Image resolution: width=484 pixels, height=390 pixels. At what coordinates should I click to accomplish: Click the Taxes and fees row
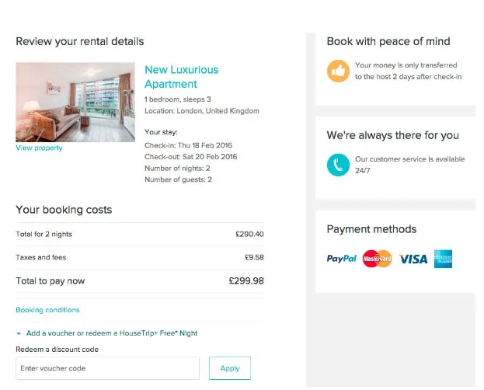(x=140, y=256)
